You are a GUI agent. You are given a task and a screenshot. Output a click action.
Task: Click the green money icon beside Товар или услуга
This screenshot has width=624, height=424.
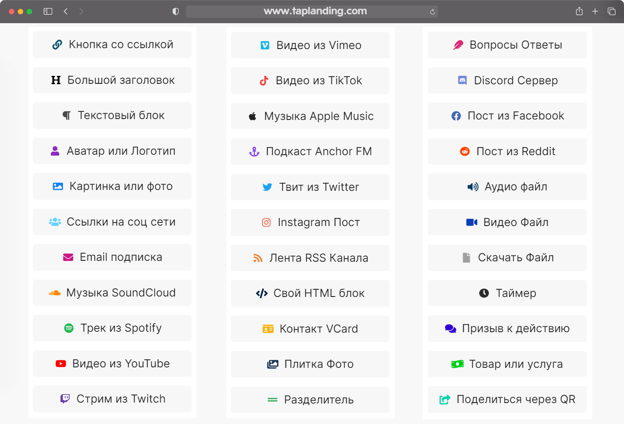(457, 364)
